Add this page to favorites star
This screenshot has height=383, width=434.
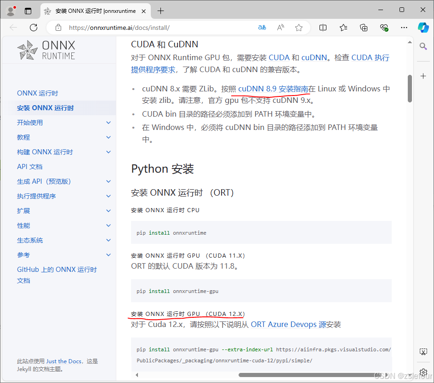[299, 28]
